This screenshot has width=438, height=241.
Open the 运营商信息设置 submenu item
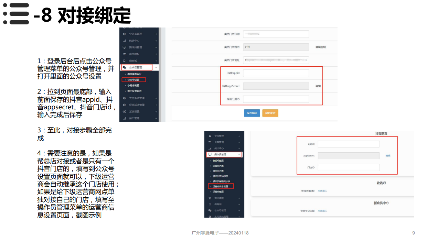point(220,186)
